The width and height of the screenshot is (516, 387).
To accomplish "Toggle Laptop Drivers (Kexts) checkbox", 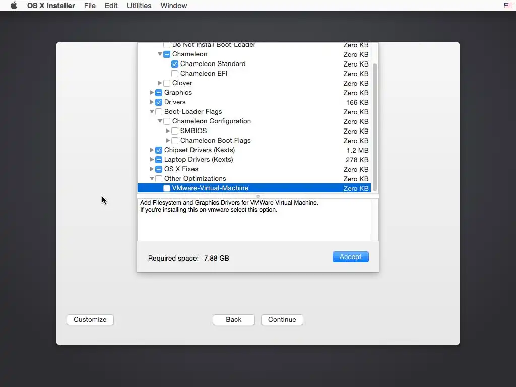I will point(159,160).
